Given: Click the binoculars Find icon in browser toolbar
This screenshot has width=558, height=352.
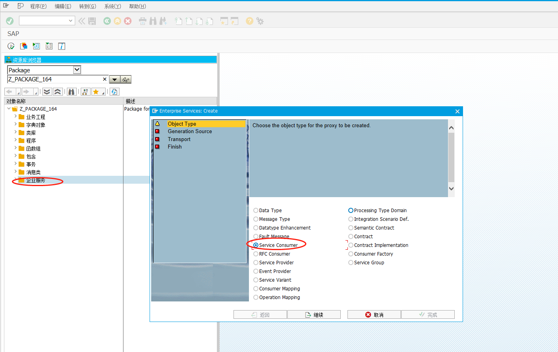Looking at the screenshot, I should pos(71,92).
